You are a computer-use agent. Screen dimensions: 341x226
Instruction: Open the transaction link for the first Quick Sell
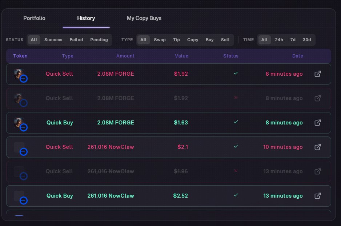click(x=317, y=74)
